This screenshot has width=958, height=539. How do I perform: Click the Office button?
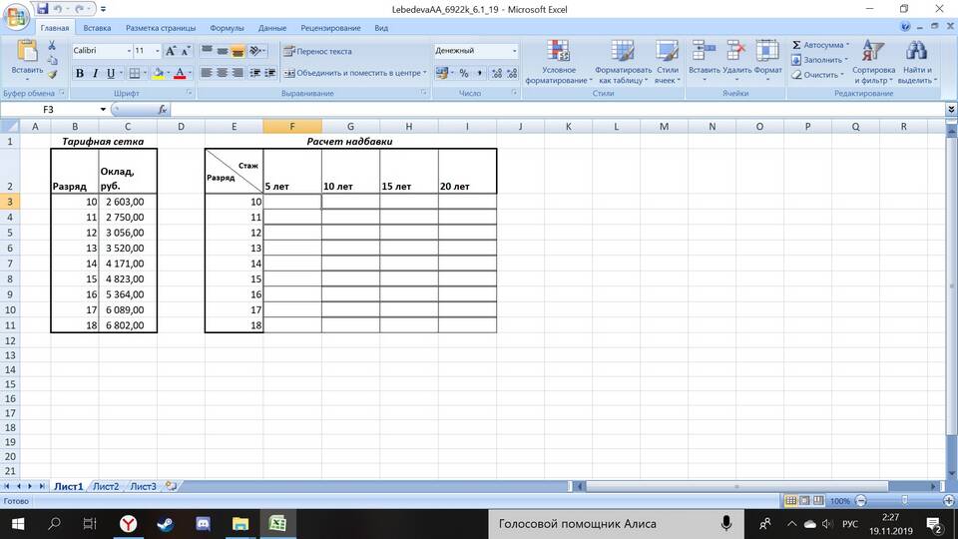[x=16, y=17]
